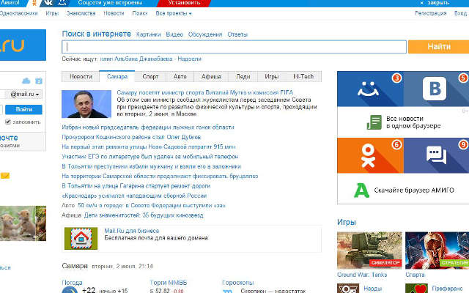Open the VK icon in Amigo top bar
The image size is (469, 293).
tap(47, 3)
